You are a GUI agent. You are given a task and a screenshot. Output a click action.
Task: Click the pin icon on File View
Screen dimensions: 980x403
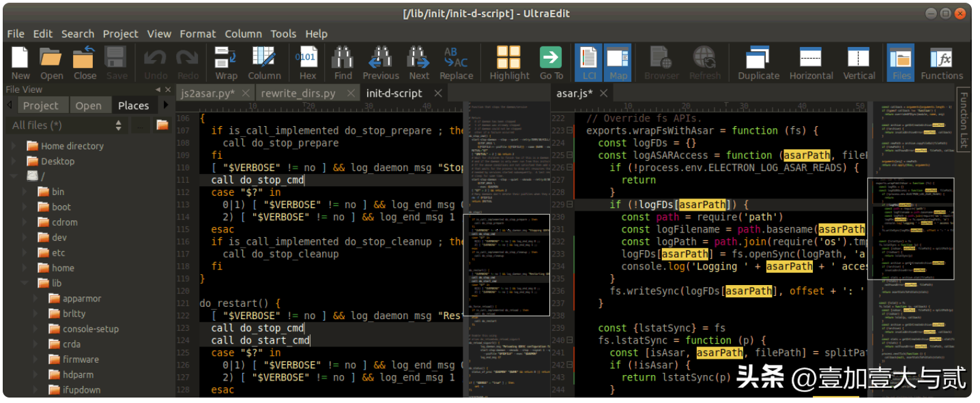158,90
